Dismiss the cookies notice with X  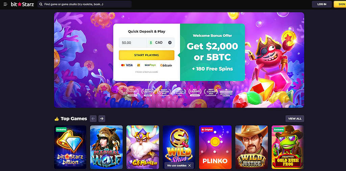[190, 166]
